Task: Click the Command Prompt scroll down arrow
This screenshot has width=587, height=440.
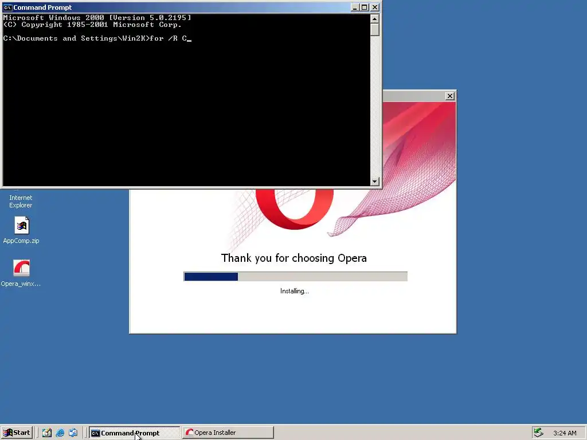Action: click(x=375, y=182)
